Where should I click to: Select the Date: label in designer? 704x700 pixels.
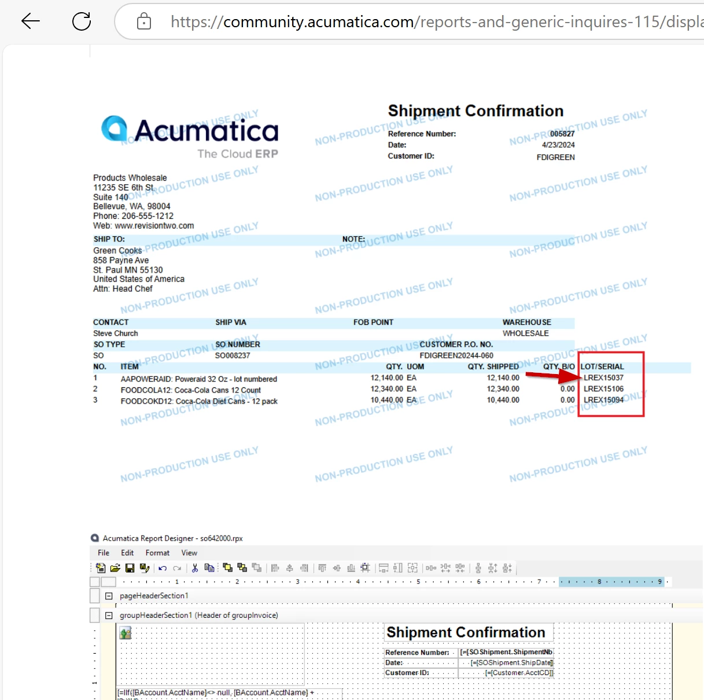tap(421, 663)
